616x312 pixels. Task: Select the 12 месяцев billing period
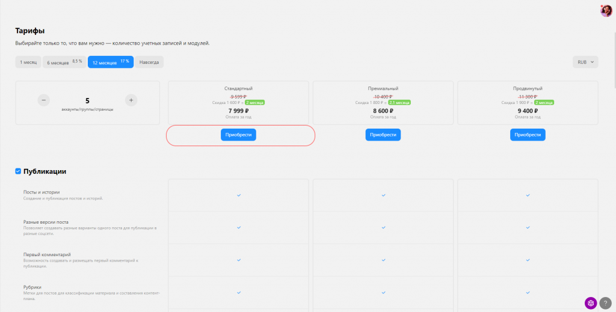click(111, 62)
